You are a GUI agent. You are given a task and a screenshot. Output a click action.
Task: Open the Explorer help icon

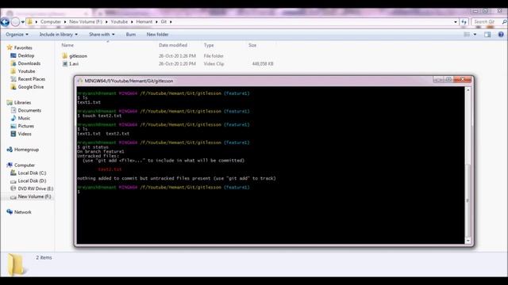501,34
